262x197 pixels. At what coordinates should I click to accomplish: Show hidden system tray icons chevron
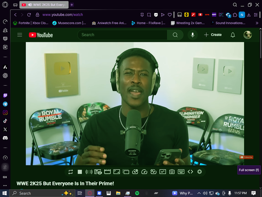(x=199, y=193)
